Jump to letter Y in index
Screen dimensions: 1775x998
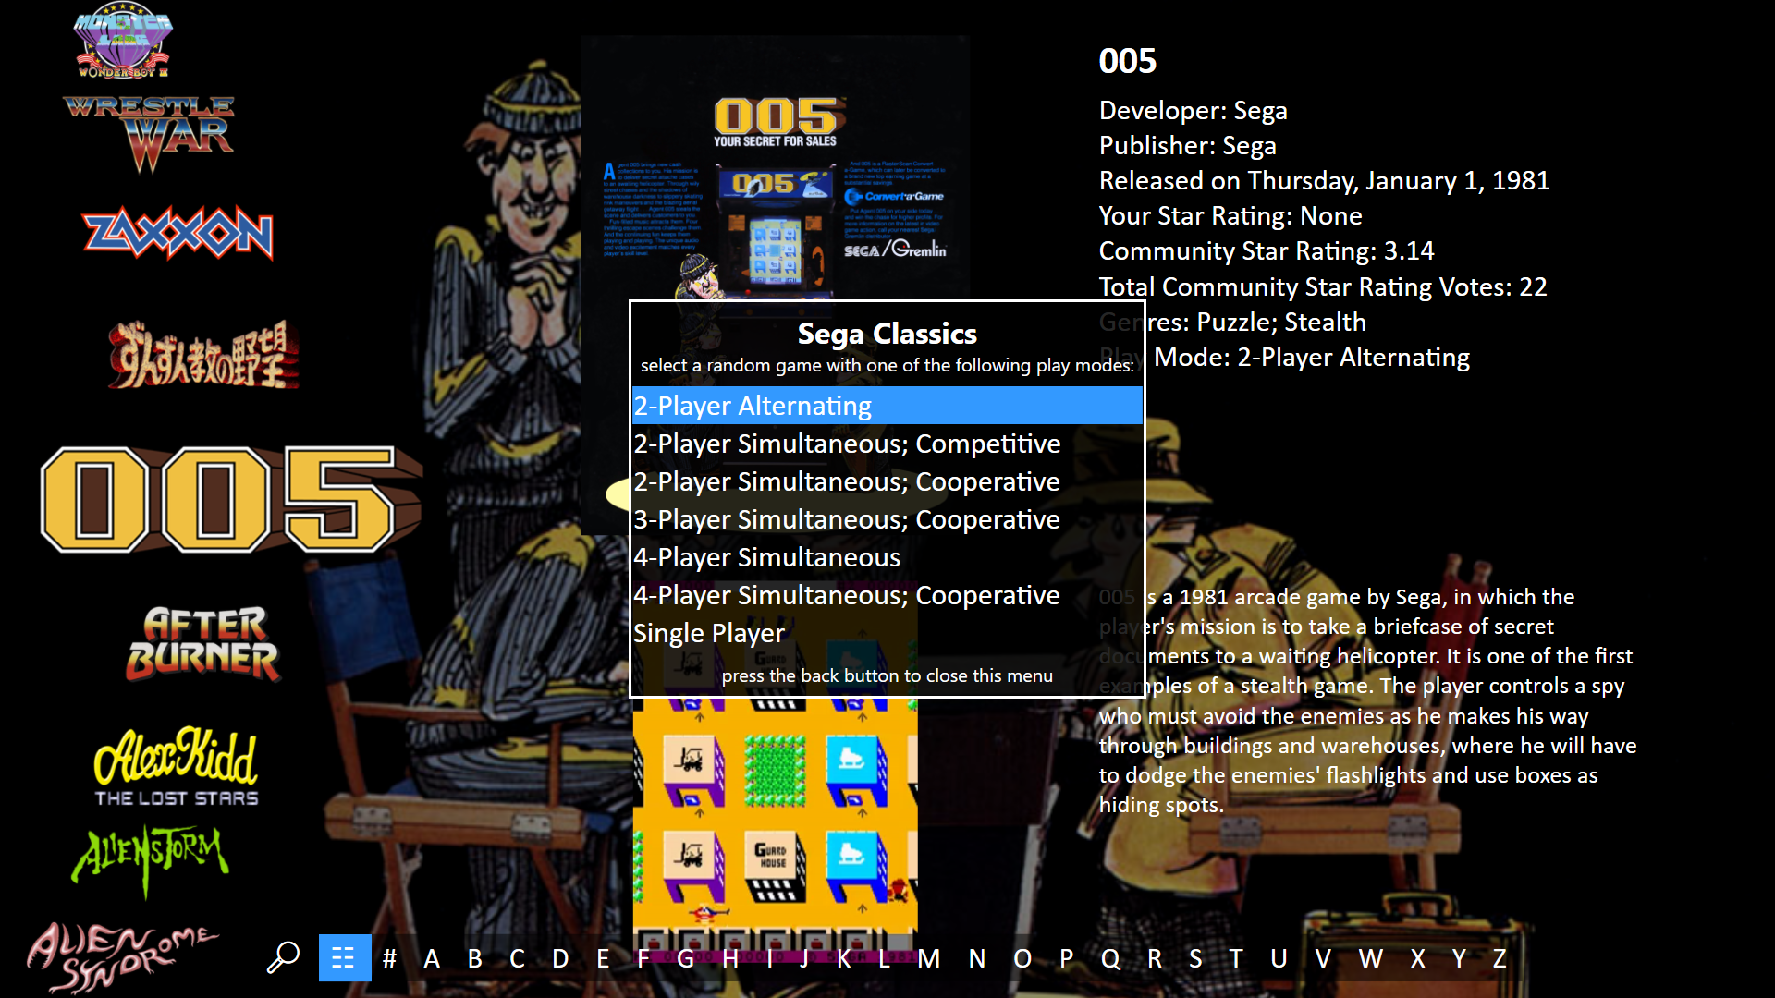1459,958
